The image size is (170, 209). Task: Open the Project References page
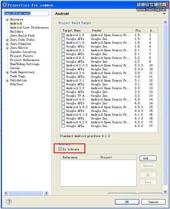[25, 60]
